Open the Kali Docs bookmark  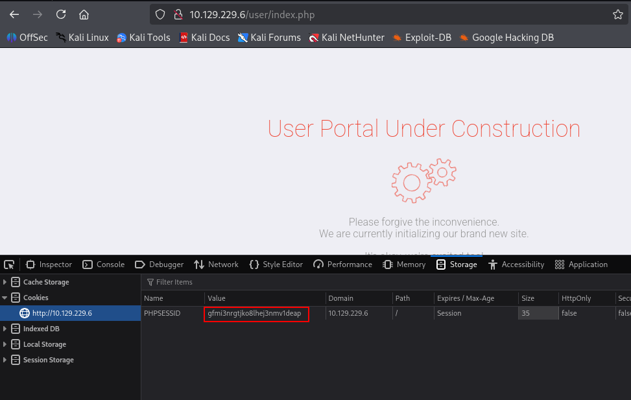click(x=204, y=38)
